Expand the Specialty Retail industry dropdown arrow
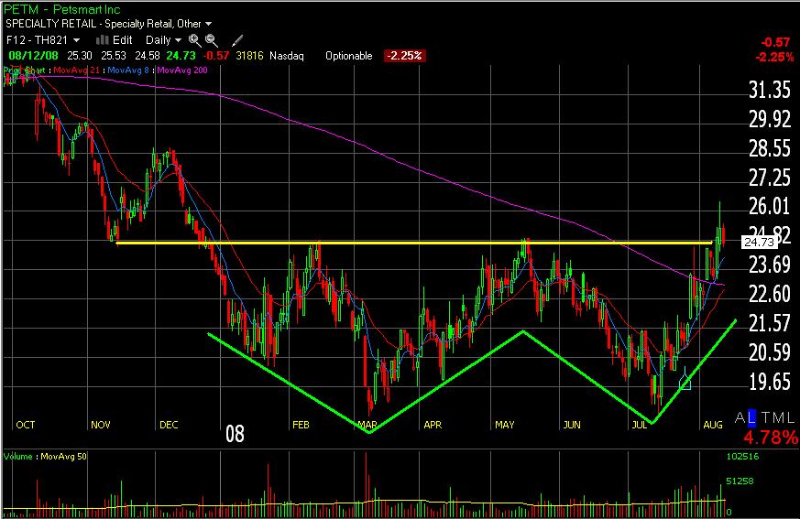 [208, 24]
